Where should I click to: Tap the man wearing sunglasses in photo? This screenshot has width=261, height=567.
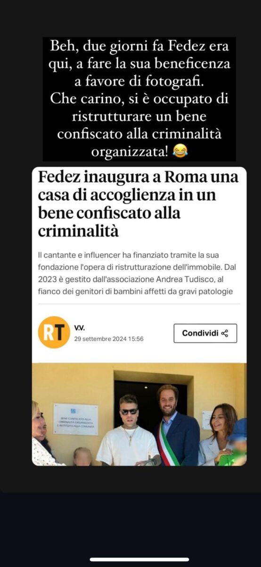click(128, 430)
